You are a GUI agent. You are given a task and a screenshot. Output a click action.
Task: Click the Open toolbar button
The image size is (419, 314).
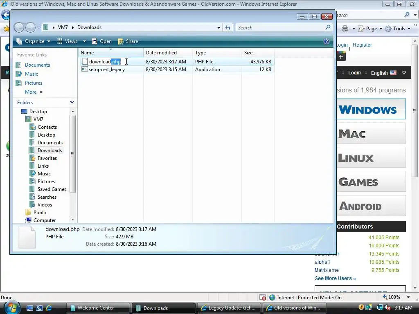pos(102,41)
